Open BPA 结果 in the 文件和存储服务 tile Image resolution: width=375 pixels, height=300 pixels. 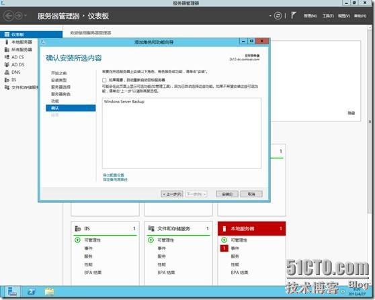point(166,272)
